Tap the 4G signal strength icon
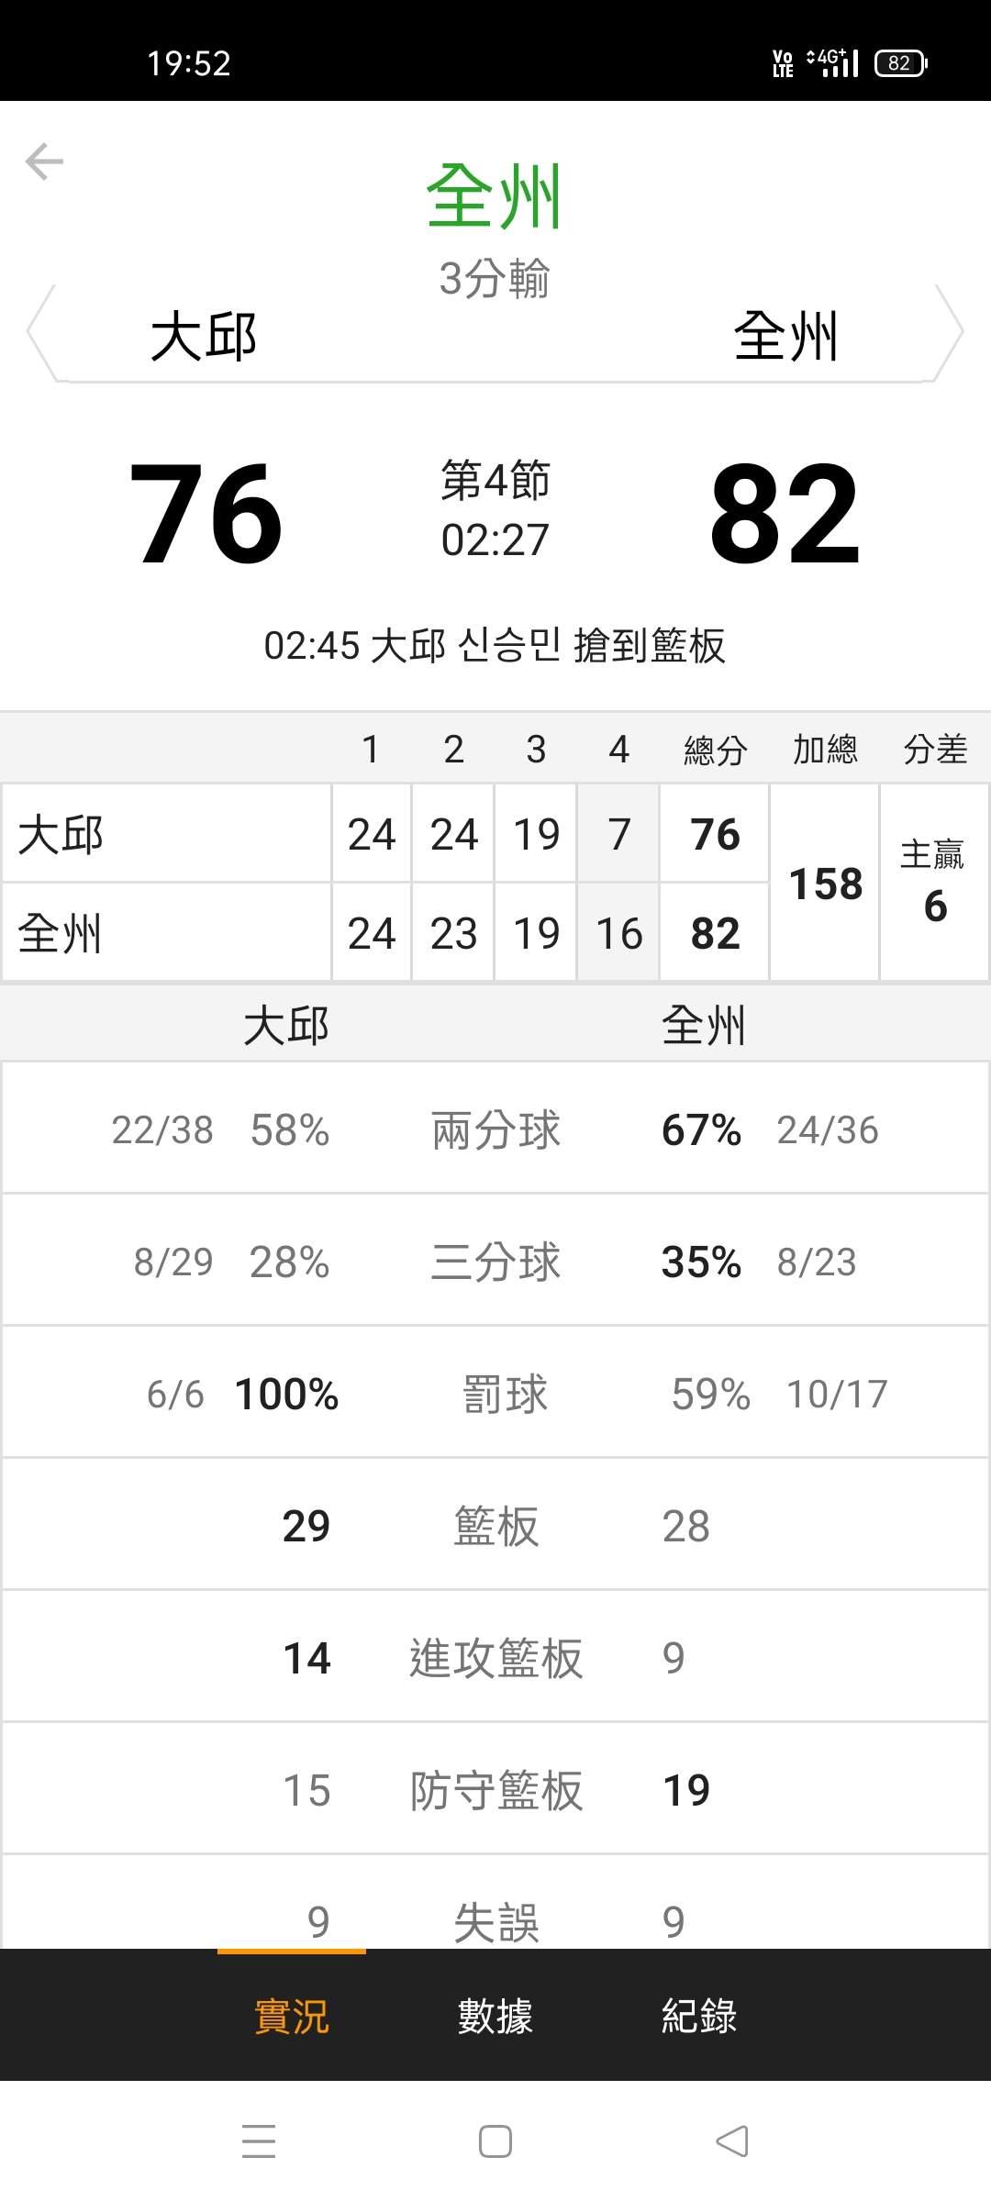This screenshot has height=2202, width=991. pyautogui.click(x=833, y=63)
